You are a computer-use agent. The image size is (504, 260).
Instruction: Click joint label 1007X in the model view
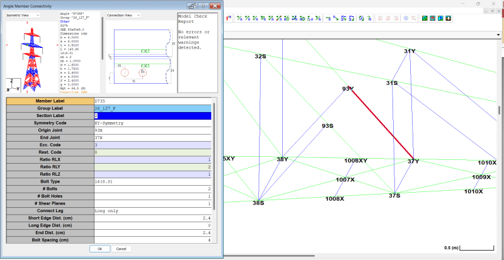(x=345, y=179)
